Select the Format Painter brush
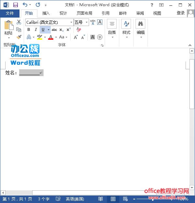 point(19,37)
